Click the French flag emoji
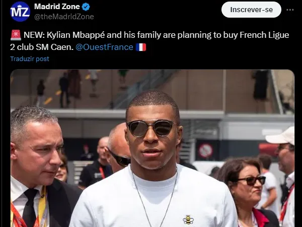Image resolution: width=302 pixels, height=227 pixels. pyautogui.click(x=141, y=47)
